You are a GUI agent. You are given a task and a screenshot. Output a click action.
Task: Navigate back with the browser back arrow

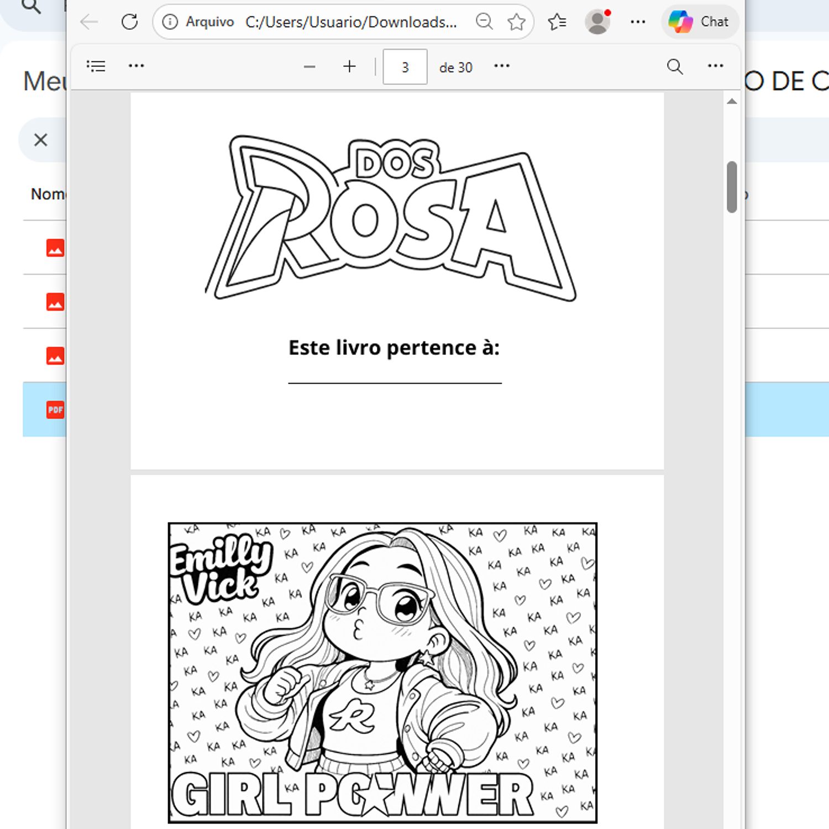pyautogui.click(x=88, y=22)
